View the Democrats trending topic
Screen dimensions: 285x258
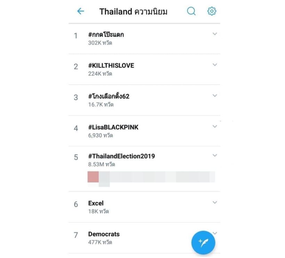click(104, 234)
